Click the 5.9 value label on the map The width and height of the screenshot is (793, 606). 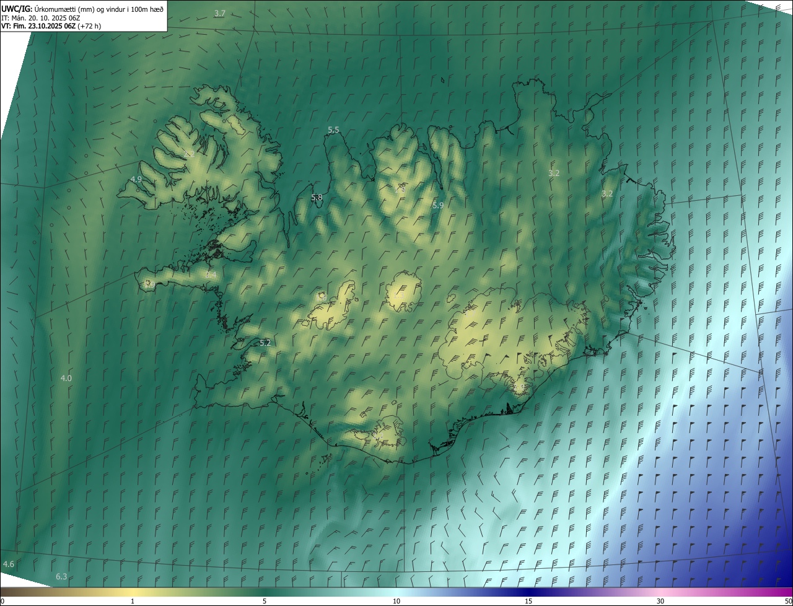(x=438, y=205)
